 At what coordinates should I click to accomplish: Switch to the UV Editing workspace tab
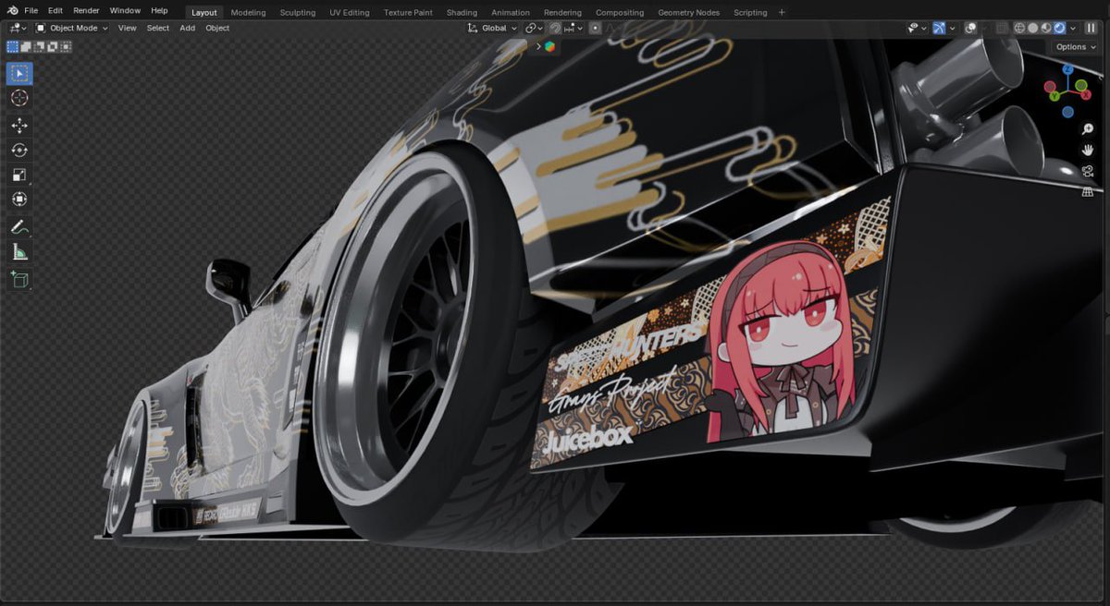(x=350, y=12)
